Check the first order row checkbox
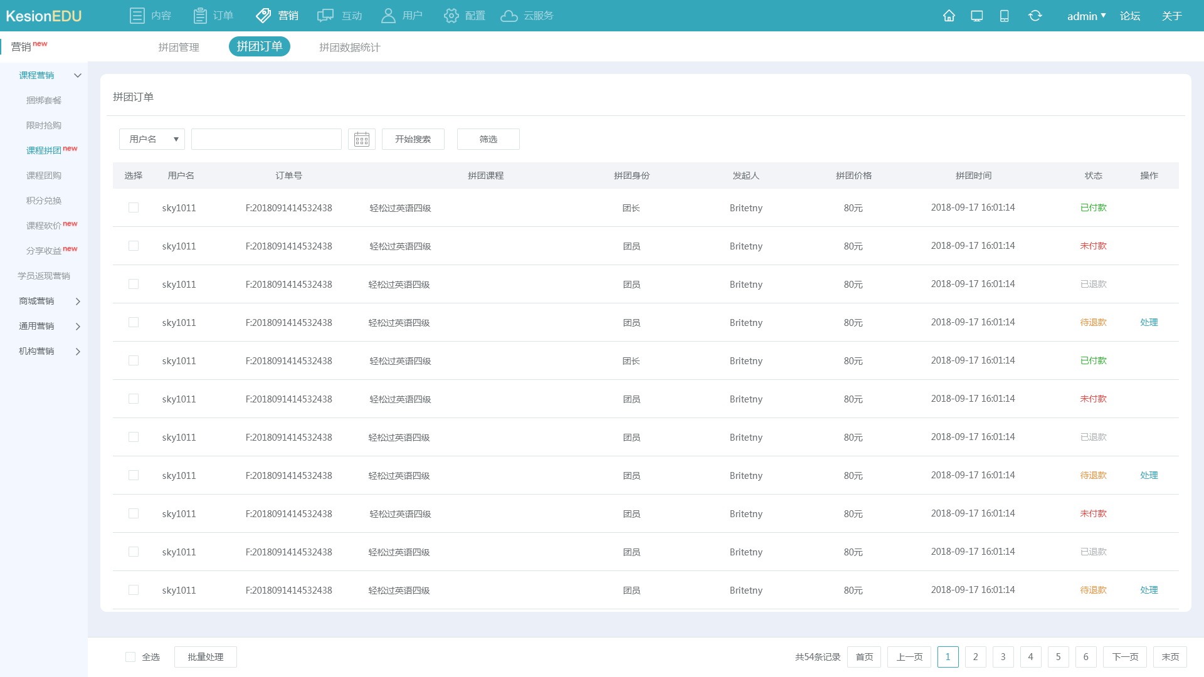Image resolution: width=1204 pixels, height=677 pixels. pos(134,207)
